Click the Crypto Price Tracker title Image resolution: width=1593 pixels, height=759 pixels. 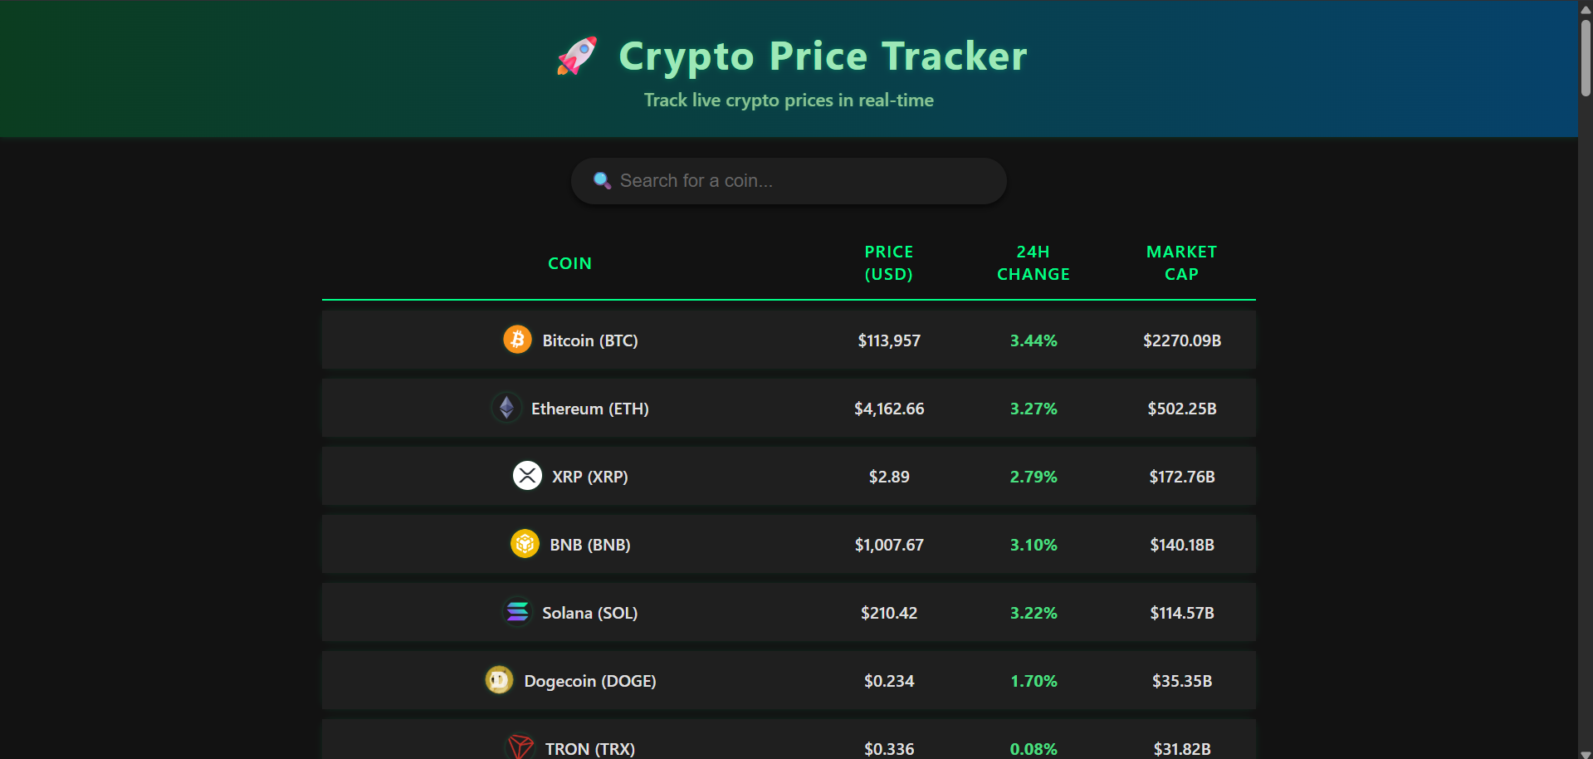click(x=821, y=56)
